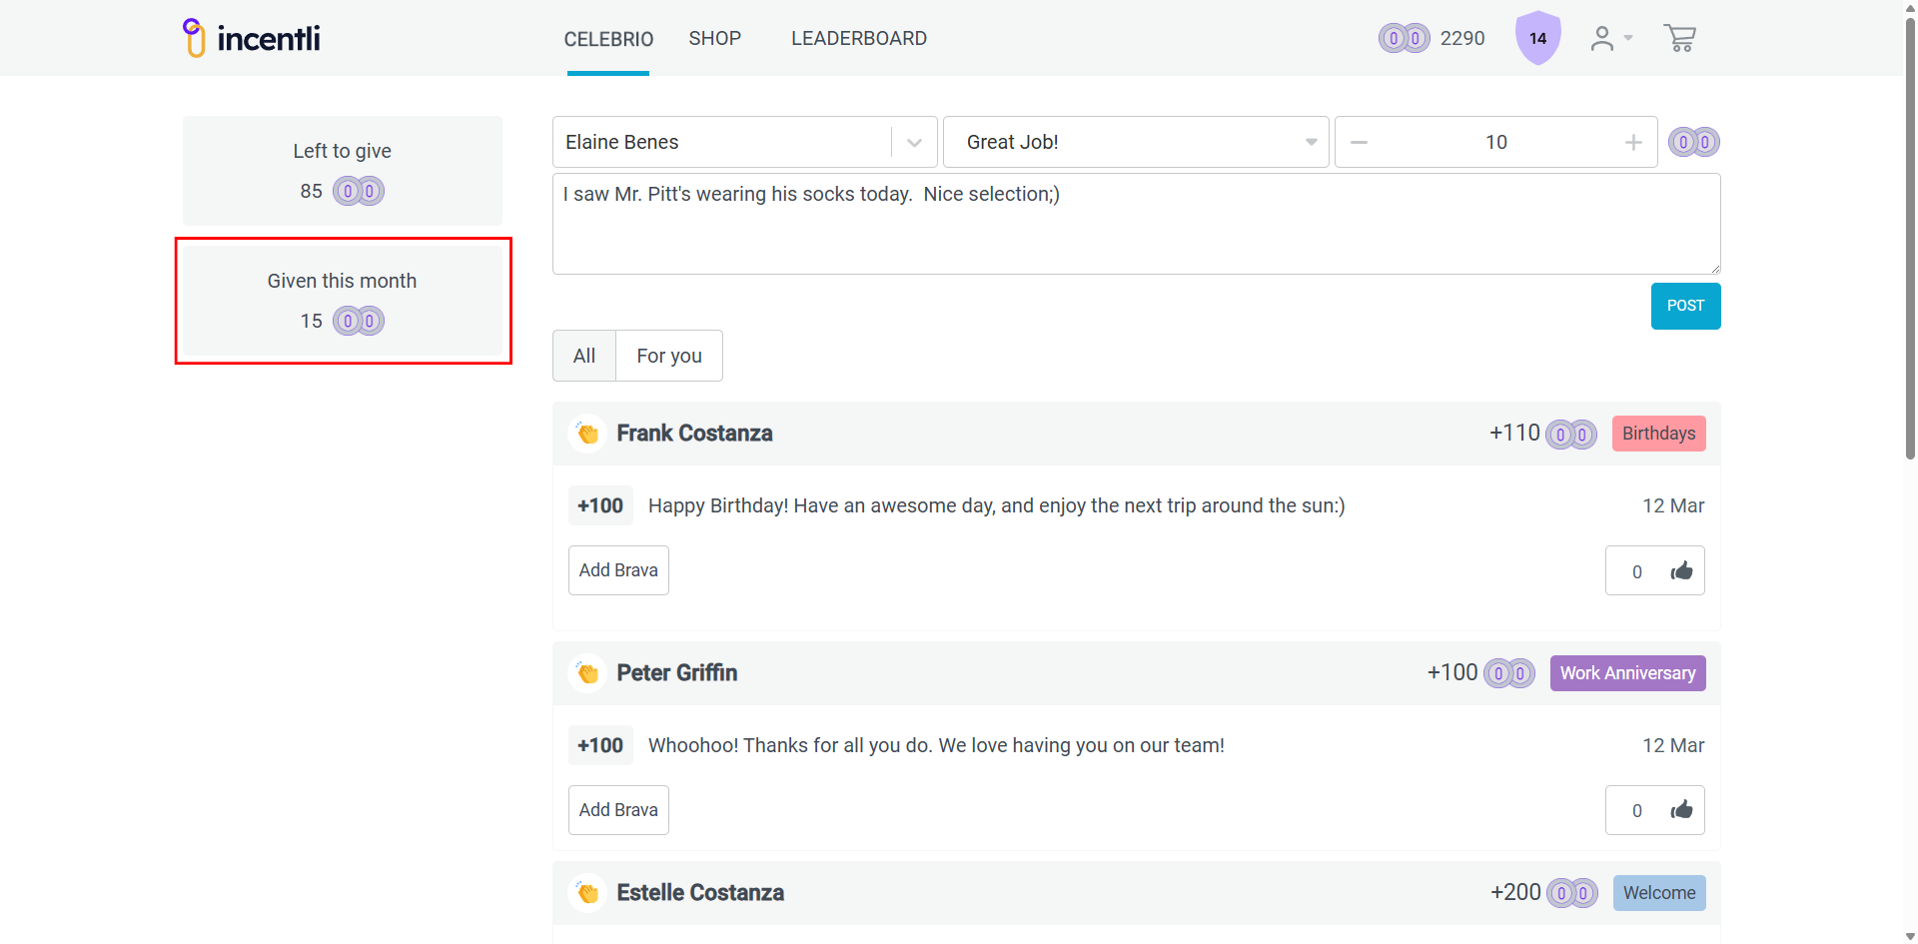Screen dimensions: 1918x944
Task: Click the +100 badge on Happy Birthday post
Action: (600, 505)
